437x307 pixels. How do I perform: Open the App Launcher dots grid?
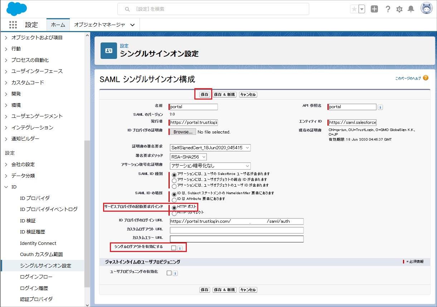[13, 25]
